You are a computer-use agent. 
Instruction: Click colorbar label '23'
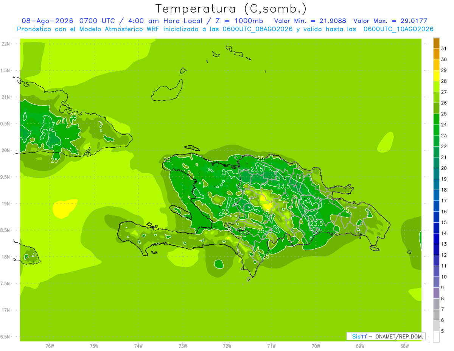[x=444, y=136]
